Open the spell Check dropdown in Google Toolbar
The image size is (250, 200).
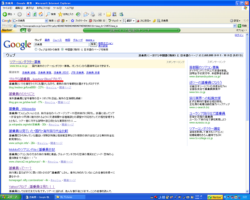[120, 21]
